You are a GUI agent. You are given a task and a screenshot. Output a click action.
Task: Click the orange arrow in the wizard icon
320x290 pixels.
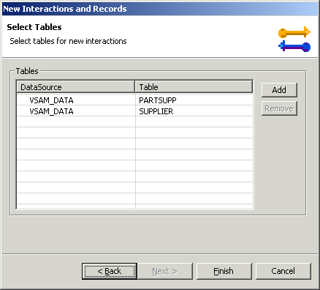click(x=294, y=32)
